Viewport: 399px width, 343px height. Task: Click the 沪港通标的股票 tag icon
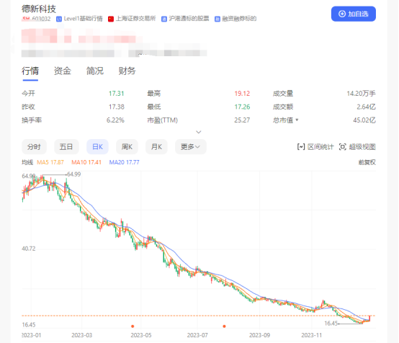(x=164, y=19)
